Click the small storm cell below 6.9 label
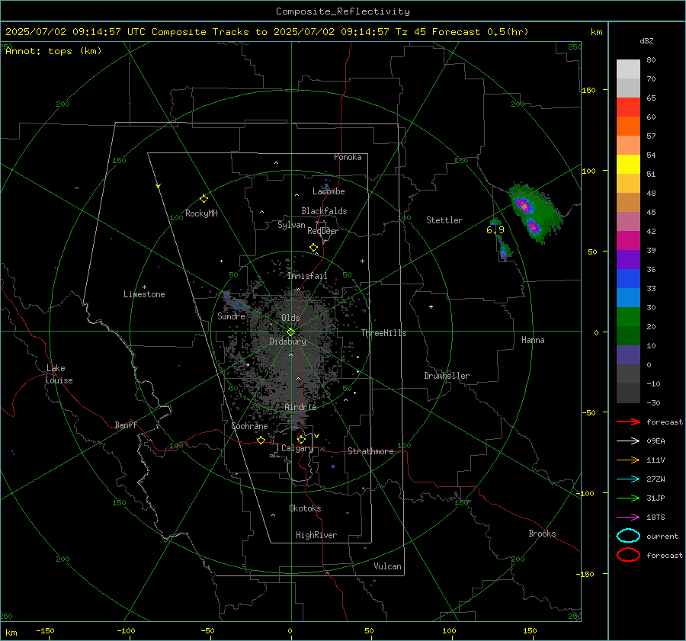This screenshot has width=686, height=641. (505, 252)
